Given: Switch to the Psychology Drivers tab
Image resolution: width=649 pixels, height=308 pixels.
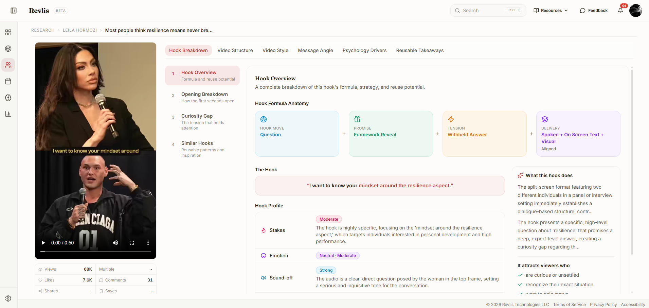Looking at the screenshot, I should click(x=364, y=50).
